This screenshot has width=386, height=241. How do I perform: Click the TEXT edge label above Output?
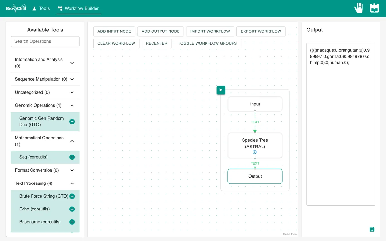point(255,163)
